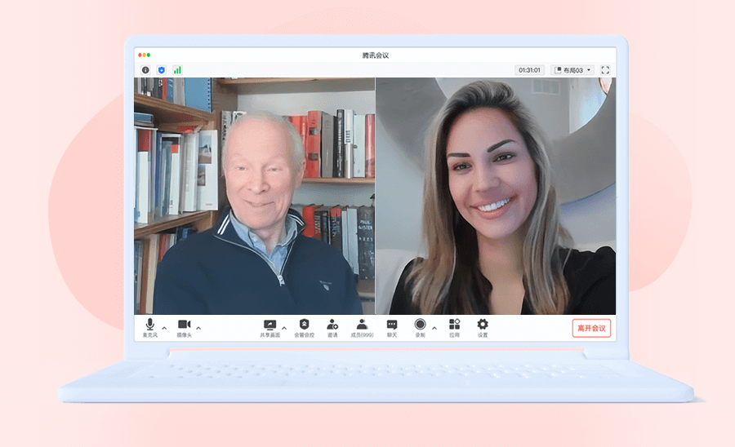Expand recording options arrow
735x447 pixels.
tap(434, 328)
